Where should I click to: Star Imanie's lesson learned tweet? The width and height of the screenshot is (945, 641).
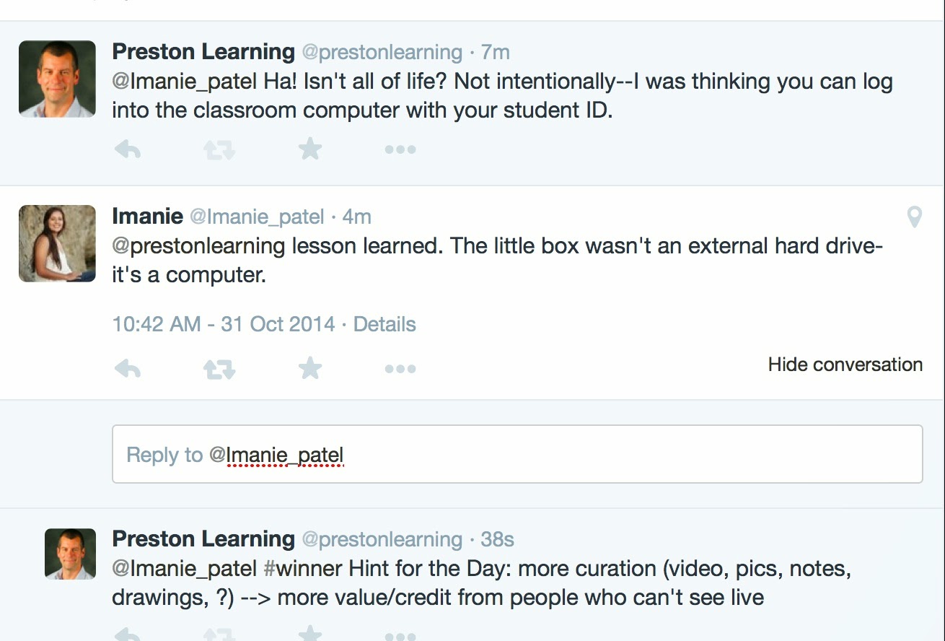point(310,369)
